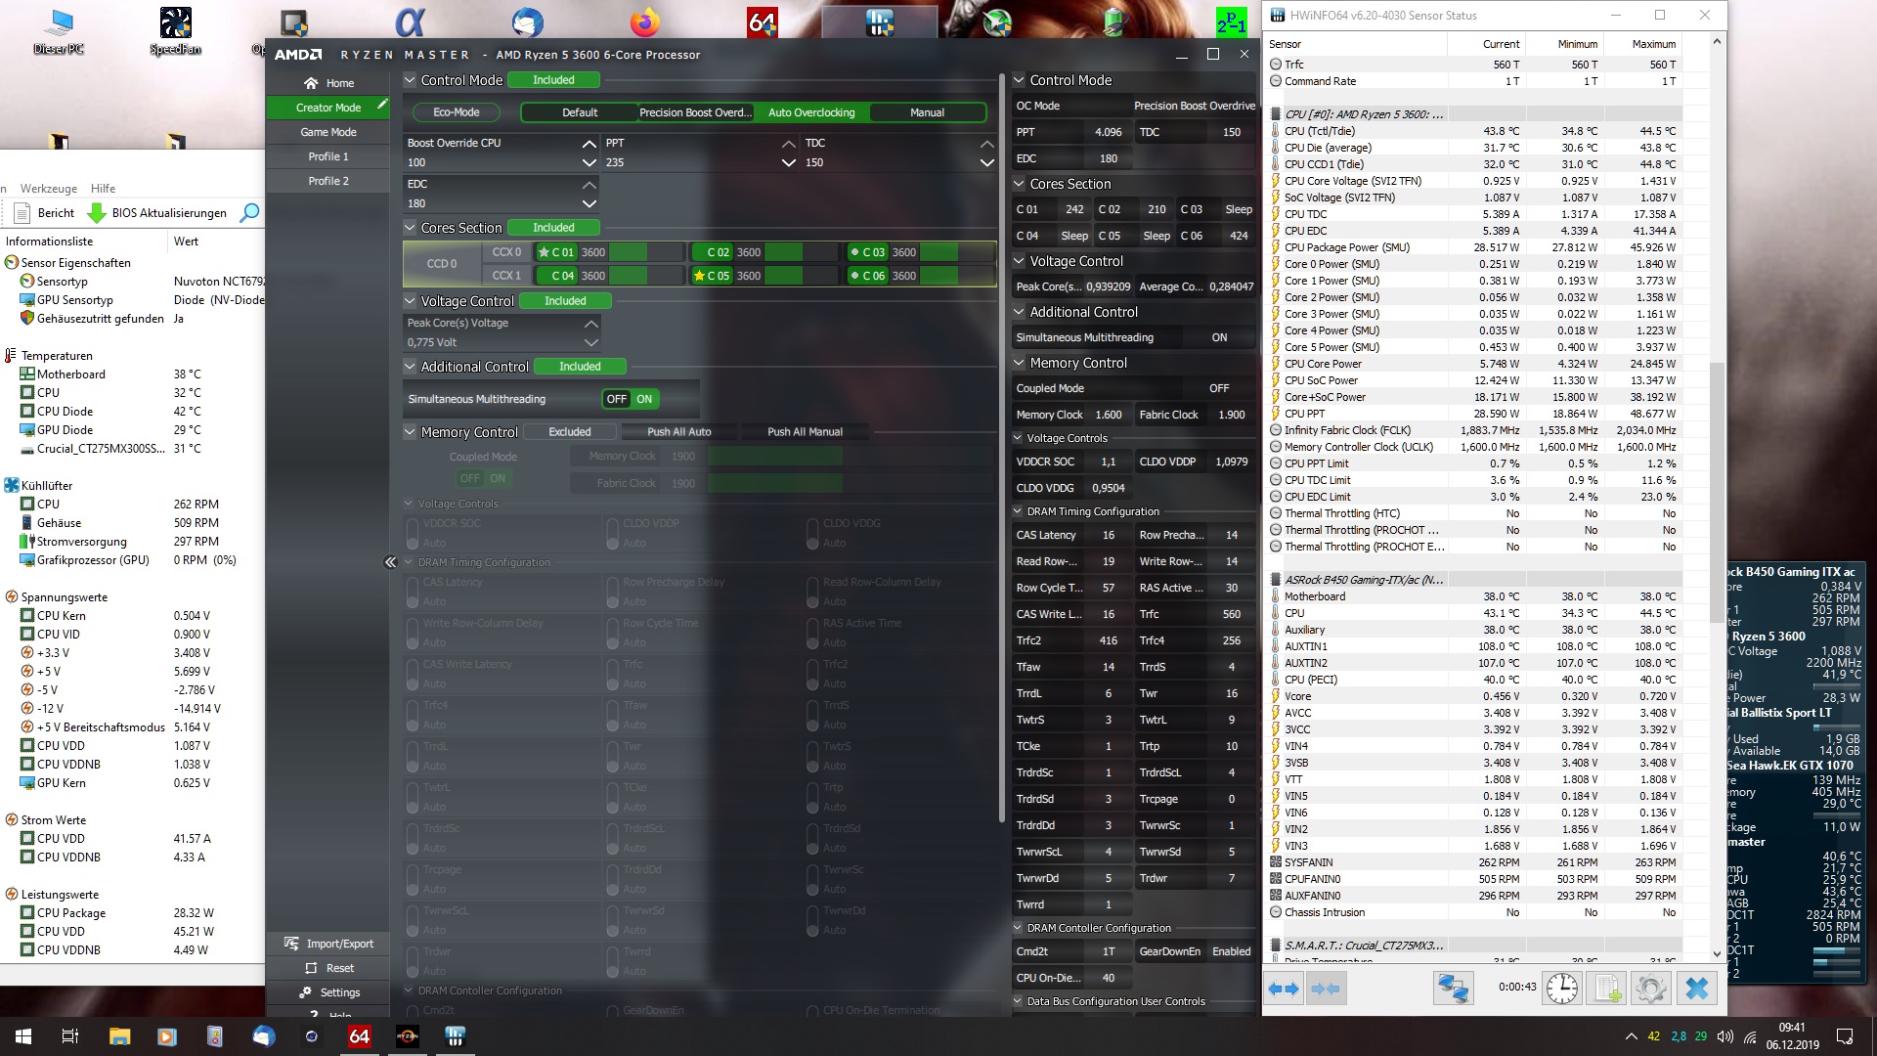This screenshot has width=1877, height=1056.
Task: Collapse DRAM Timing Configuration in right panel
Action: pos(1019,511)
